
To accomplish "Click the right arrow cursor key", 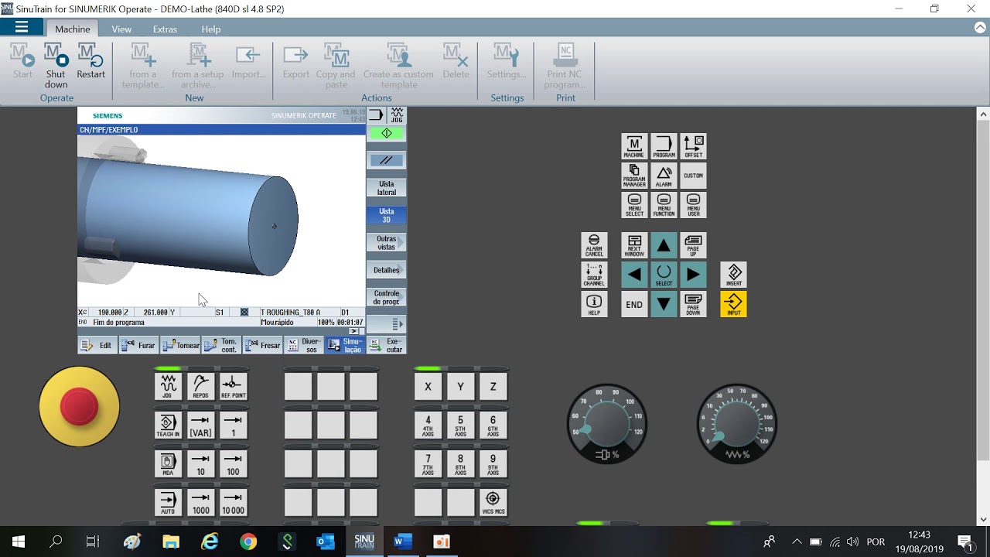I will pos(693,275).
